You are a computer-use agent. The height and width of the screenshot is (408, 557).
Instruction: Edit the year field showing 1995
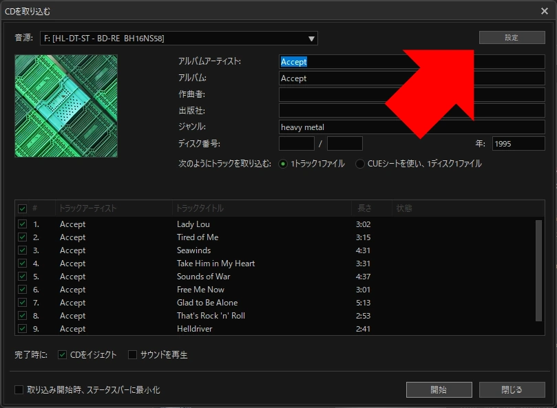(518, 143)
